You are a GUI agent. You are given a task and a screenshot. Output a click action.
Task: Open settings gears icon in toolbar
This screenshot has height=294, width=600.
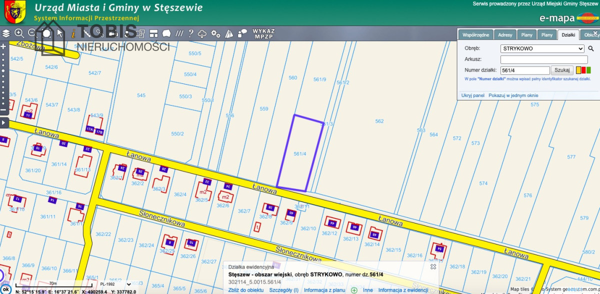(x=215, y=33)
